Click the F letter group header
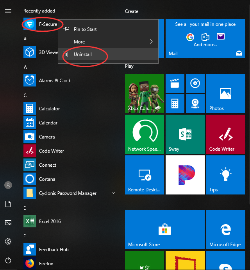 [25, 236]
